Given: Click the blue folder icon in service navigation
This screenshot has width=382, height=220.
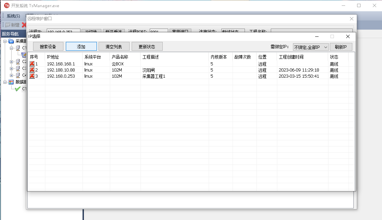Looking at the screenshot, I should pyautogui.click(x=11, y=41).
